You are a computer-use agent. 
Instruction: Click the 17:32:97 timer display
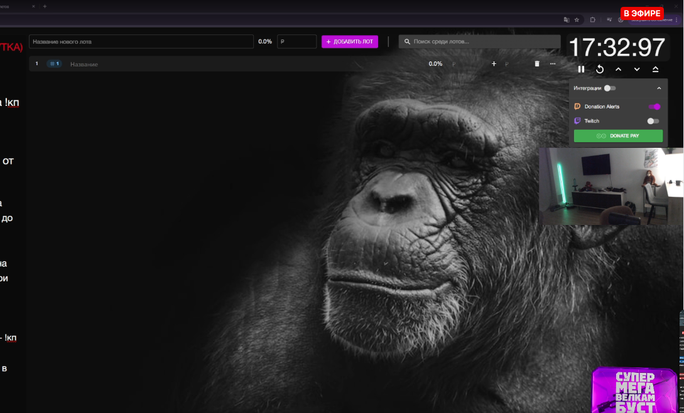click(617, 47)
